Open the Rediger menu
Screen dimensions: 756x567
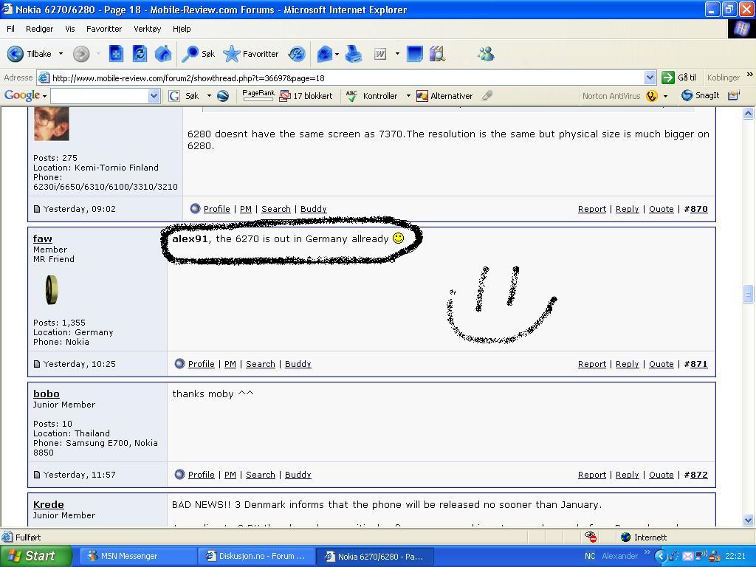pos(40,29)
